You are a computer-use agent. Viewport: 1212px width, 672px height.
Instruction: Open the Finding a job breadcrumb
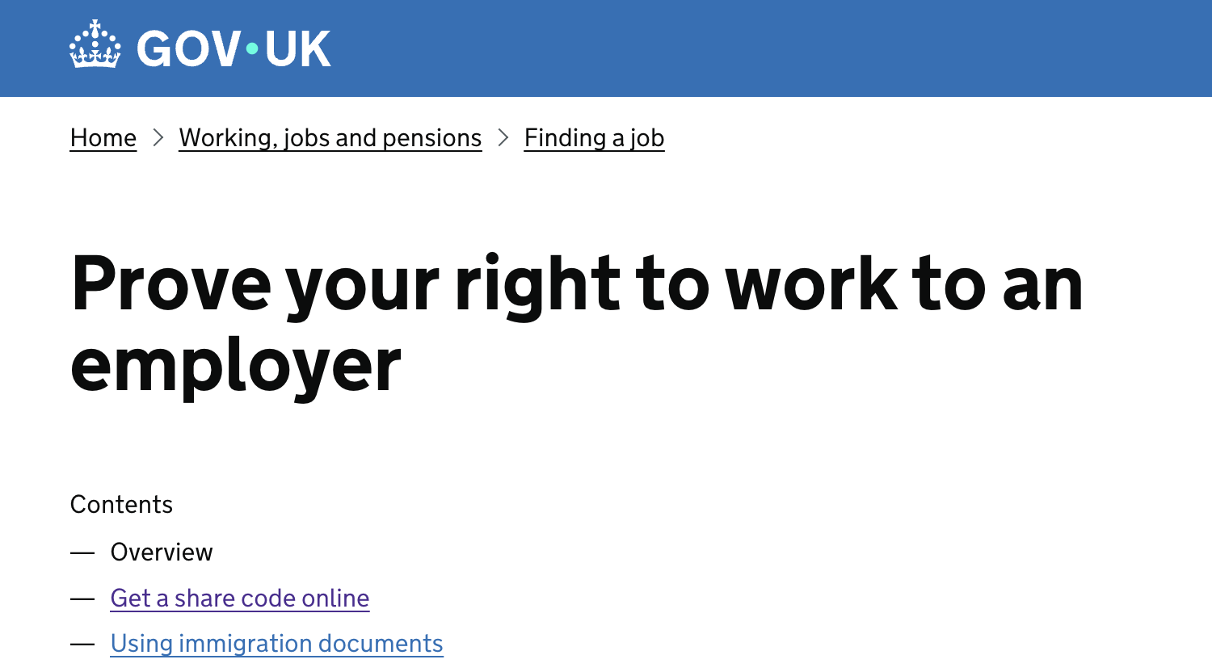(594, 138)
